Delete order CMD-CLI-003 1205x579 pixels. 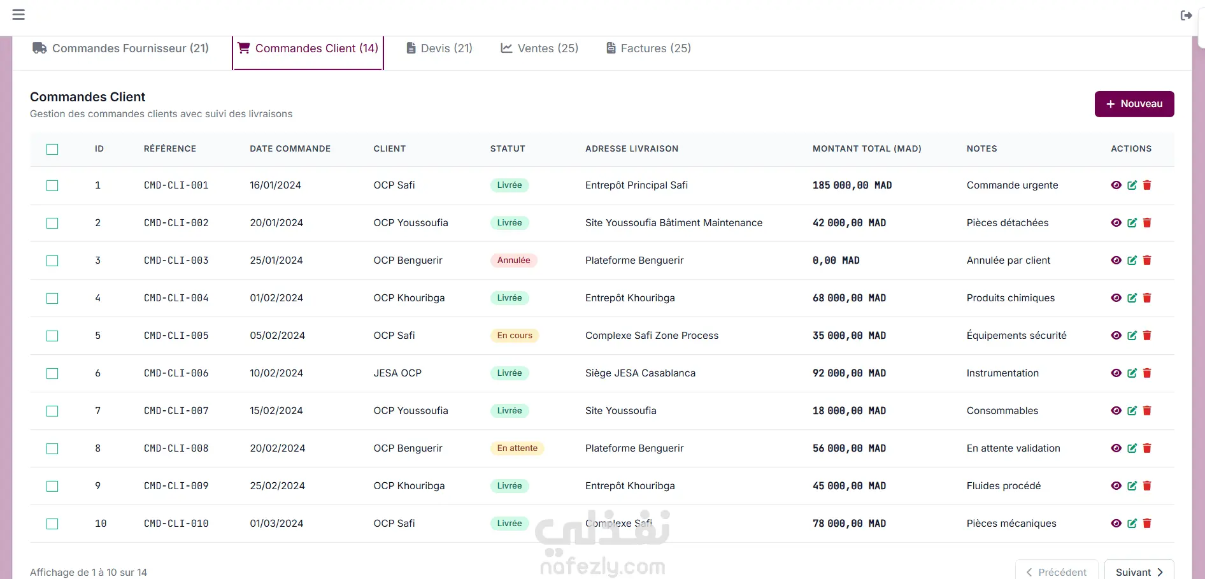pyautogui.click(x=1147, y=261)
